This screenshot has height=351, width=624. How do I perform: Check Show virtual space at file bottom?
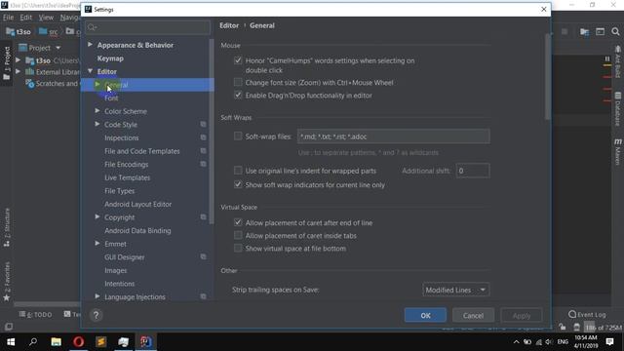coord(238,248)
